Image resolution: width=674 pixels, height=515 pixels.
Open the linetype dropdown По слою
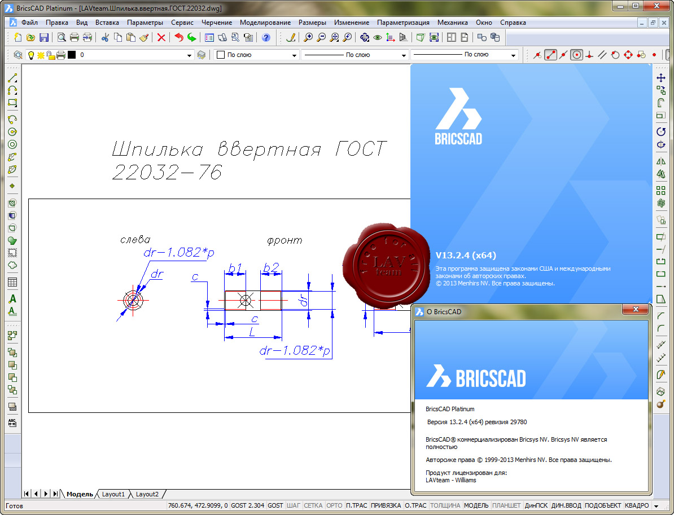click(x=354, y=55)
